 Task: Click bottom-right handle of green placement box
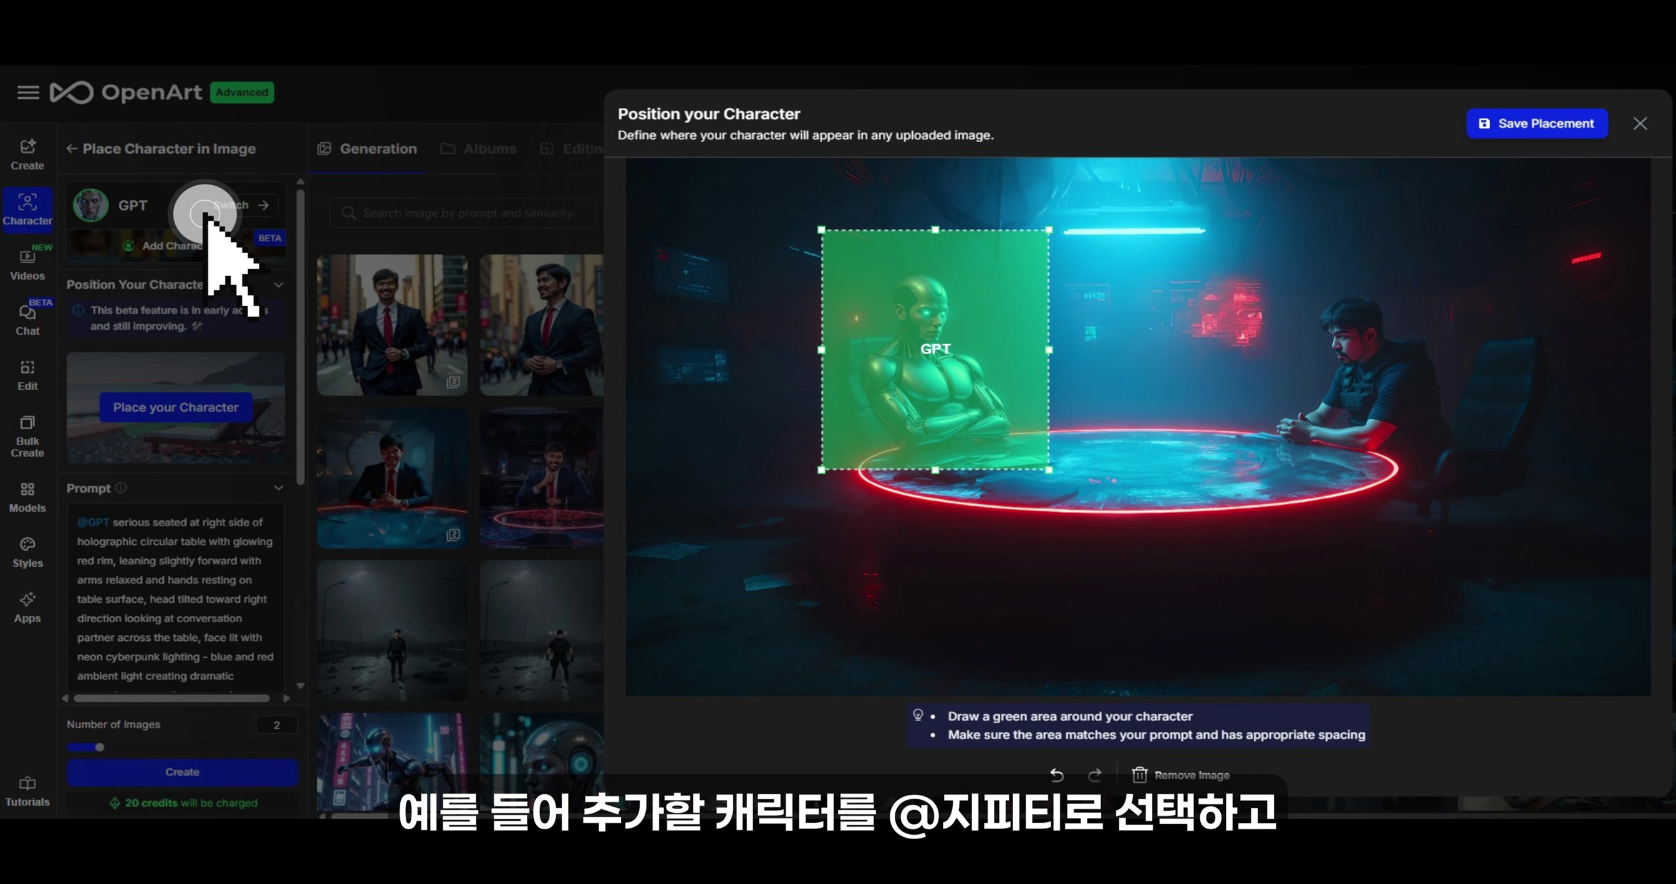pos(1049,469)
